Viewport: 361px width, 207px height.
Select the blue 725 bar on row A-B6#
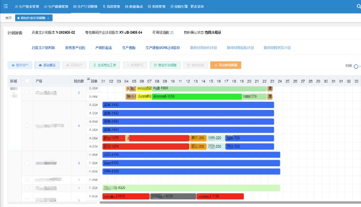pos(250,138)
